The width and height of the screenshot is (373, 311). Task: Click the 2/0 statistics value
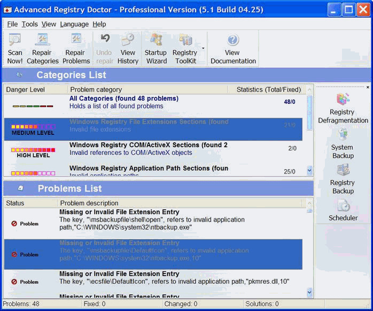pos(292,148)
